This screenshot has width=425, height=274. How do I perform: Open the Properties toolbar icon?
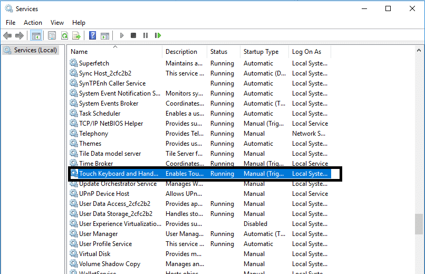tap(52, 35)
